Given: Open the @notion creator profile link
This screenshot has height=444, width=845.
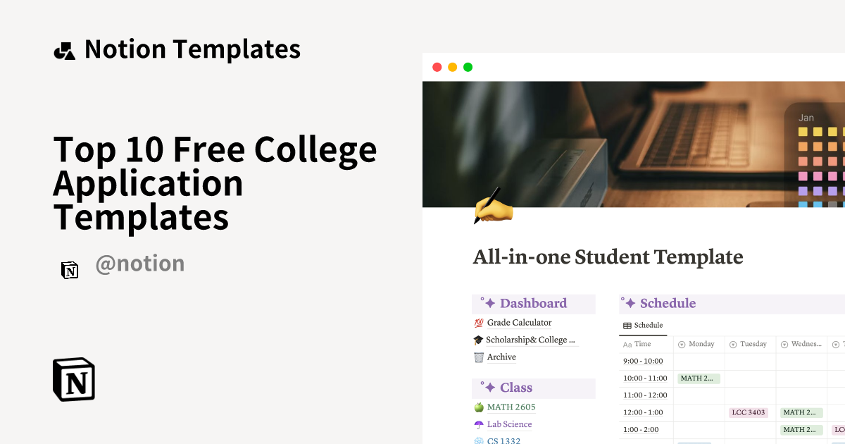Looking at the screenshot, I should coord(139,264).
